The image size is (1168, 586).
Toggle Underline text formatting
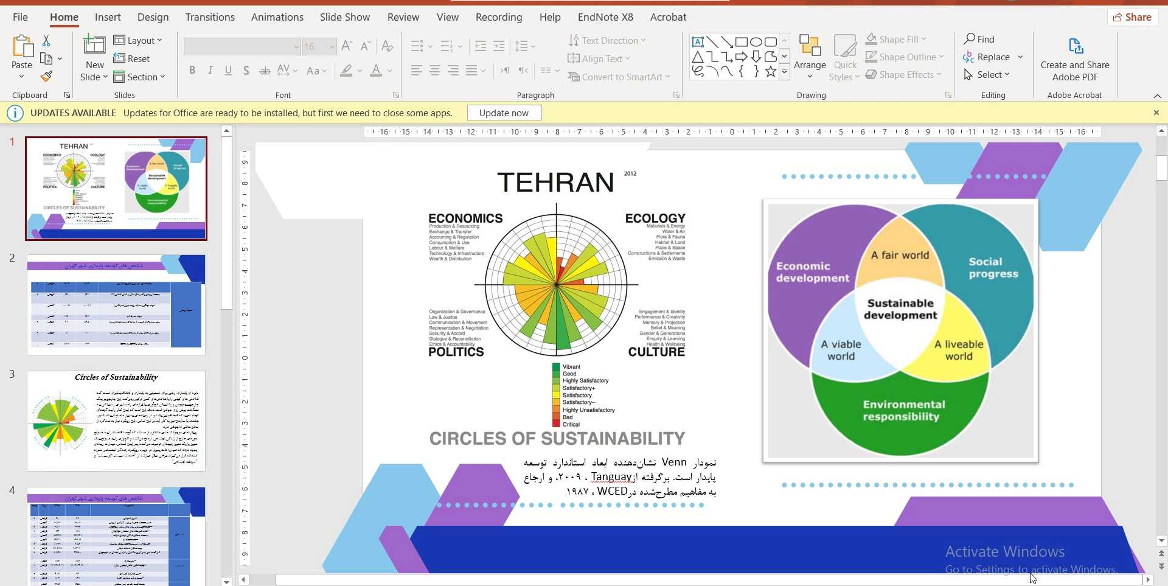228,71
